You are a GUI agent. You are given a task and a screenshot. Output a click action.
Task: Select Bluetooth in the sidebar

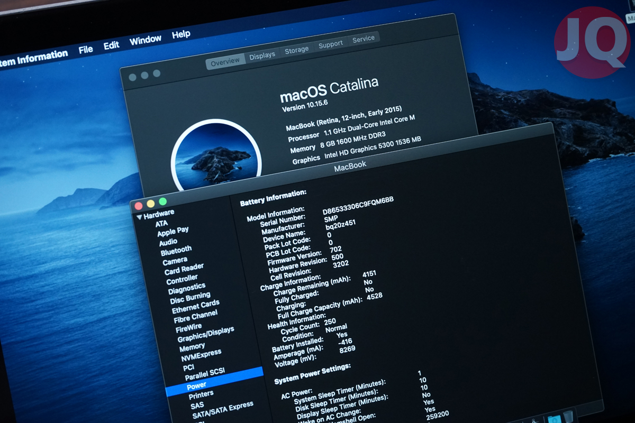176,250
